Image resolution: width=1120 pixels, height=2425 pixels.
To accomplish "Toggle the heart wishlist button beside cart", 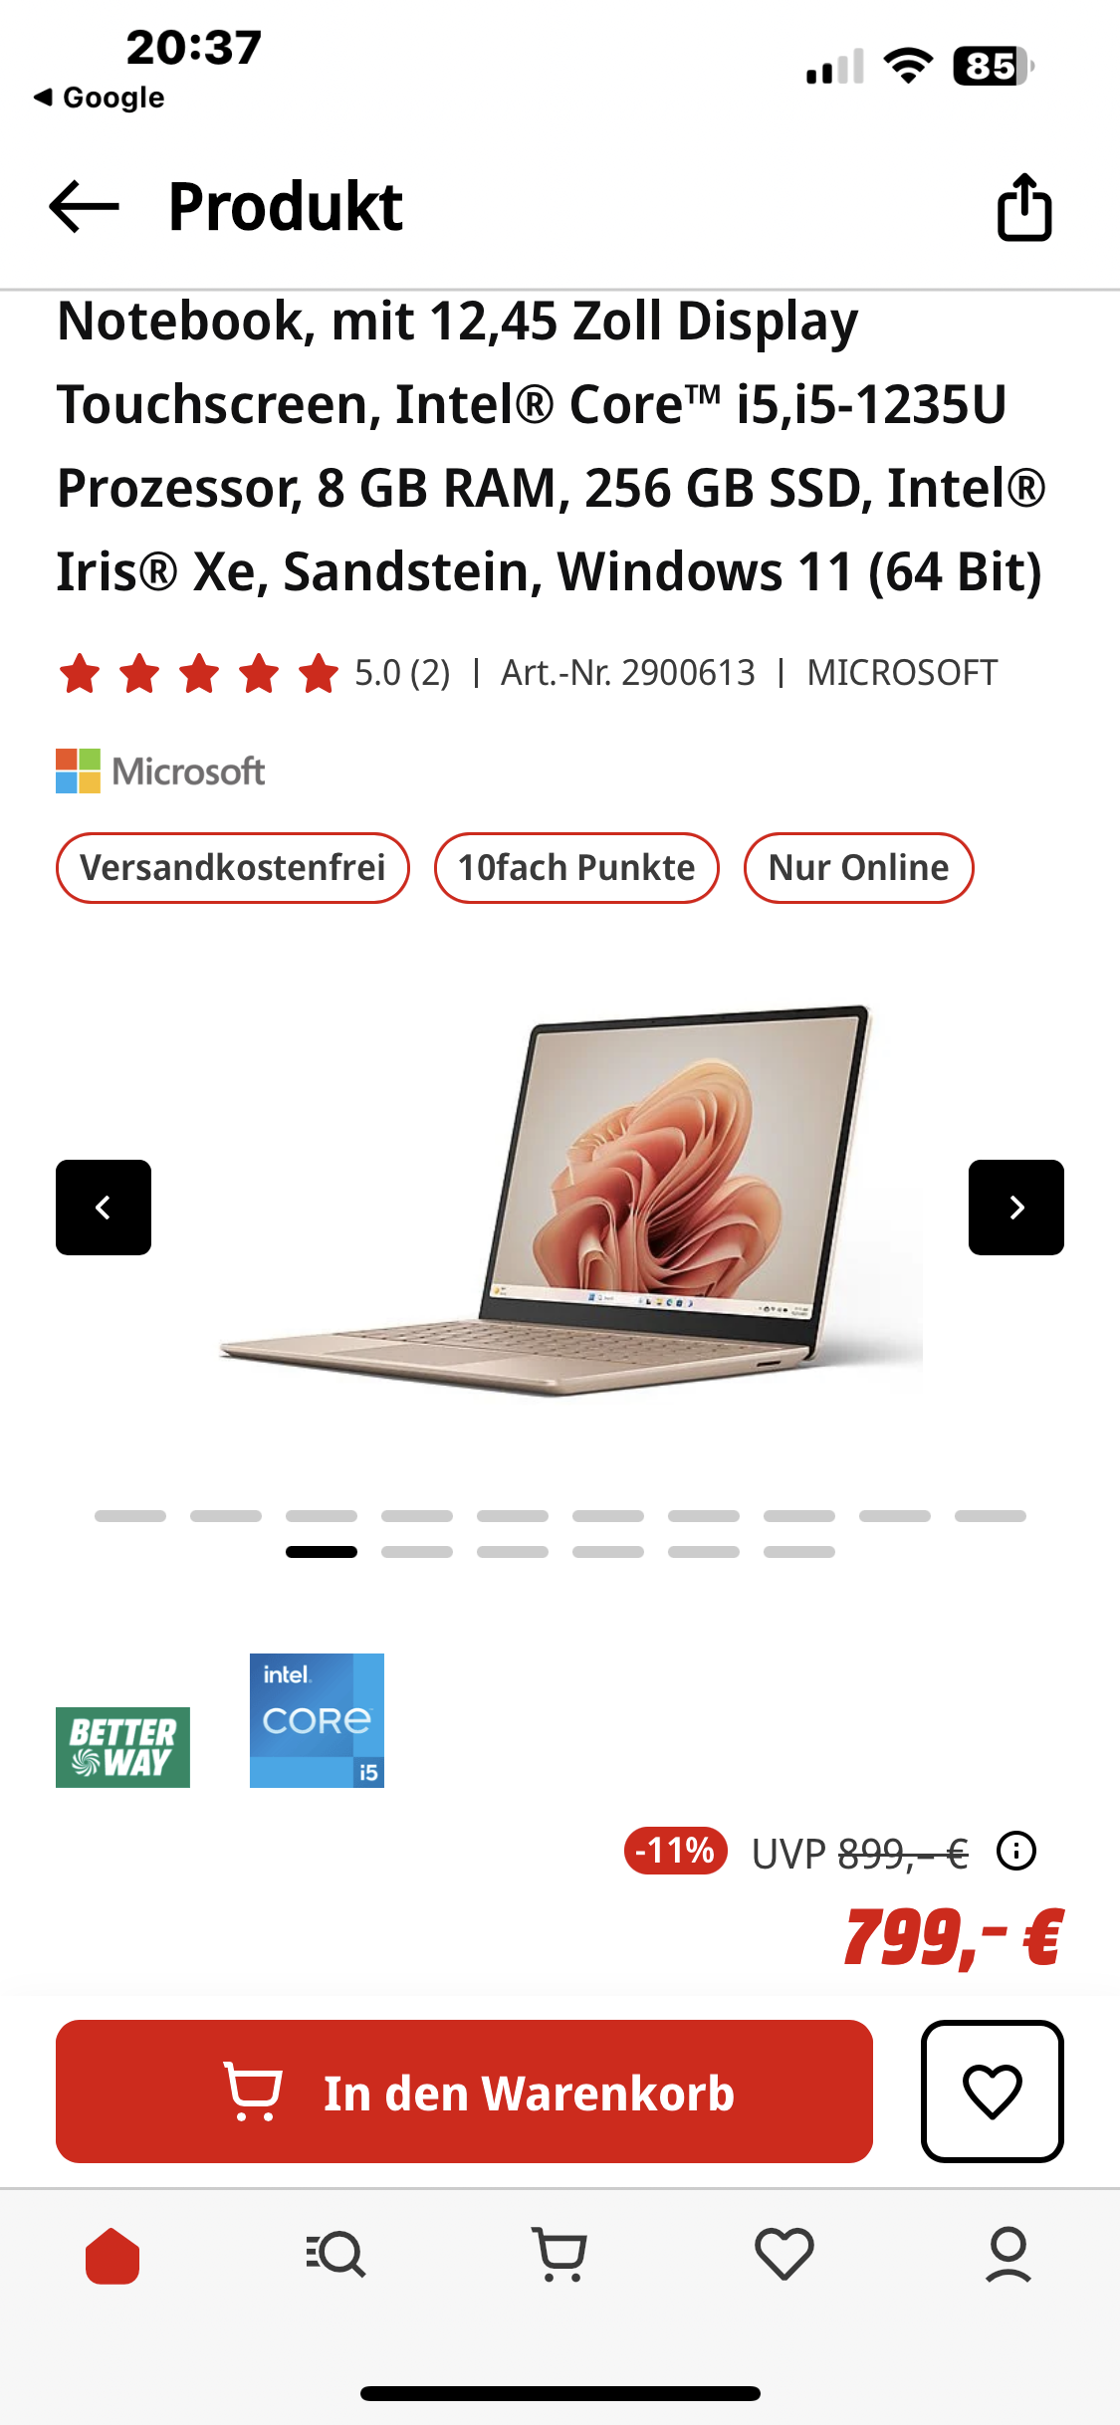I will coord(993,2091).
